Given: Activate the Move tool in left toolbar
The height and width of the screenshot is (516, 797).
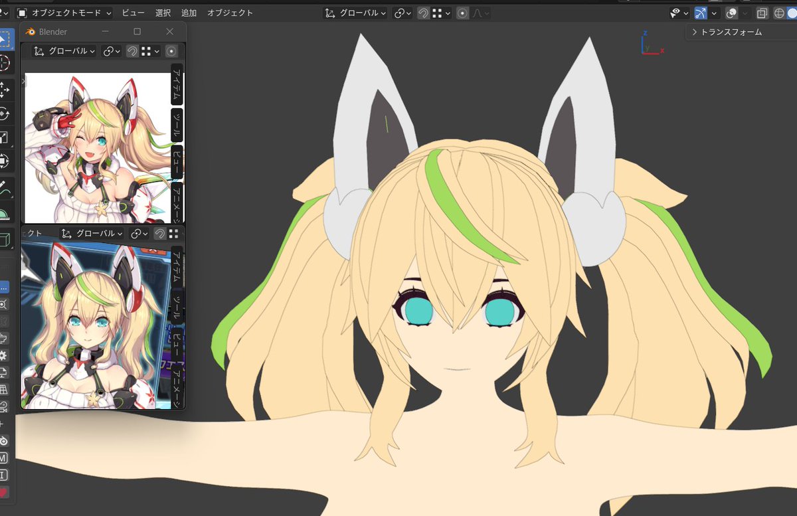Looking at the screenshot, I should pos(5,90).
